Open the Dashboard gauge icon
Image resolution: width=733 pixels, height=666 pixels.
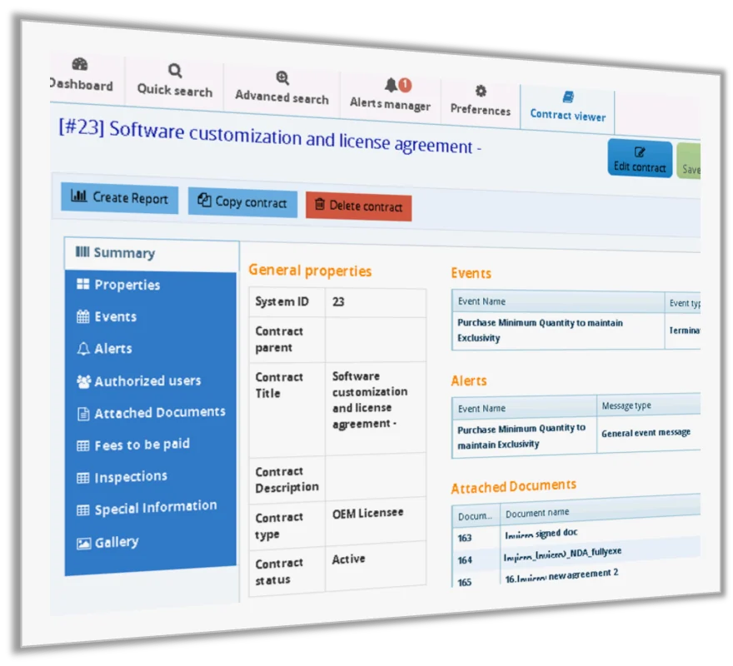(x=80, y=64)
